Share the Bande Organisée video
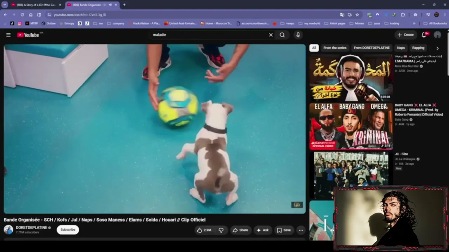 tap(240, 230)
